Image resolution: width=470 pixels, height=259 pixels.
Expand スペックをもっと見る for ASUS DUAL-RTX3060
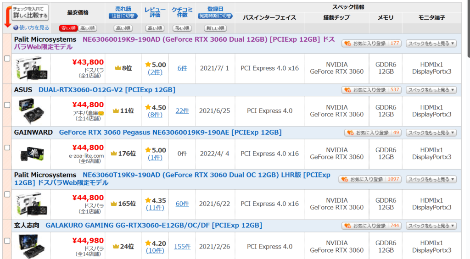pos(431,90)
